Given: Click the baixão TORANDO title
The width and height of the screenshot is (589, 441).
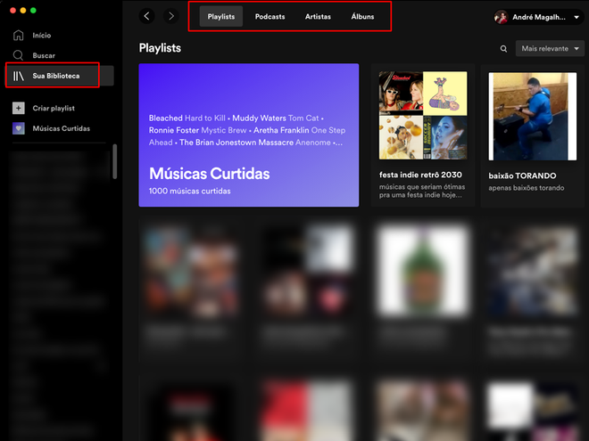Looking at the screenshot, I should click(522, 176).
